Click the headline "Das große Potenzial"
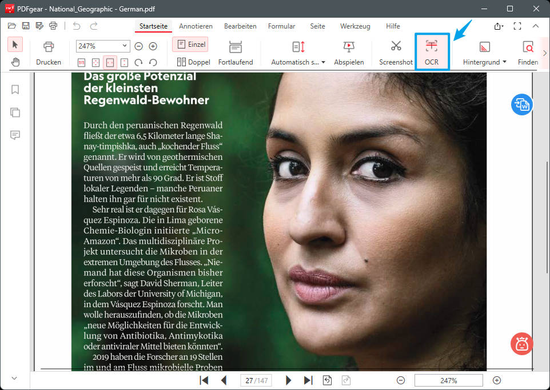 click(x=140, y=77)
